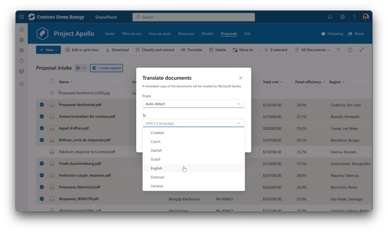This screenshot has width=388, height=232.
Task: Click Classify and extract
Action: point(155,50)
